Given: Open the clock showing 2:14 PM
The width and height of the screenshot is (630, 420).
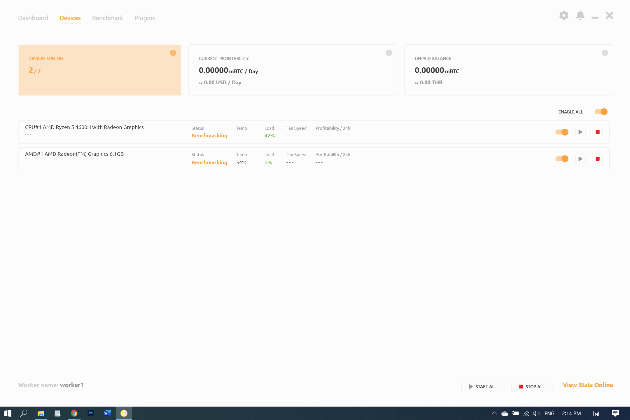Looking at the screenshot, I should (x=571, y=413).
